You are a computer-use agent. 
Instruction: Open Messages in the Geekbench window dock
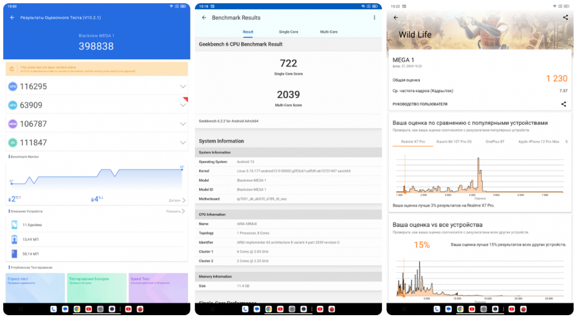pos(257,309)
